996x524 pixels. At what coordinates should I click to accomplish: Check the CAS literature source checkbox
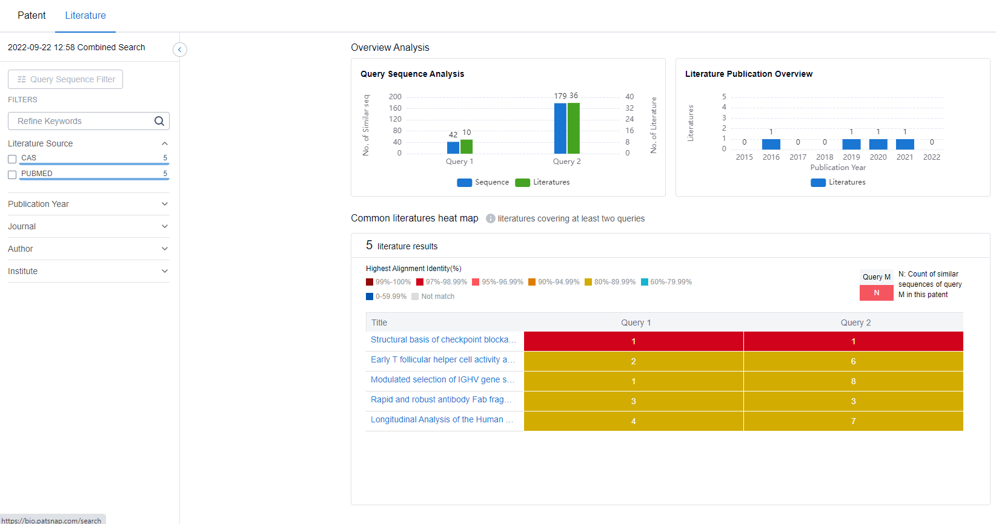coord(12,159)
